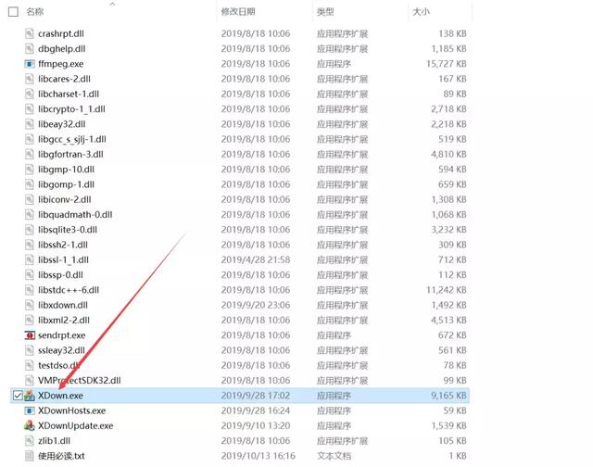
Task: Select the zlib1.dll file icon
Action: tap(31, 441)
